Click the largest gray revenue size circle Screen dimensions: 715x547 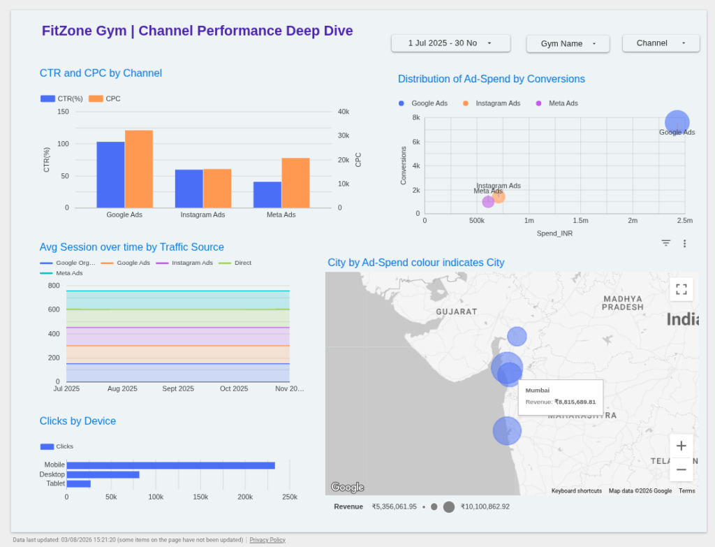(449, 507)
